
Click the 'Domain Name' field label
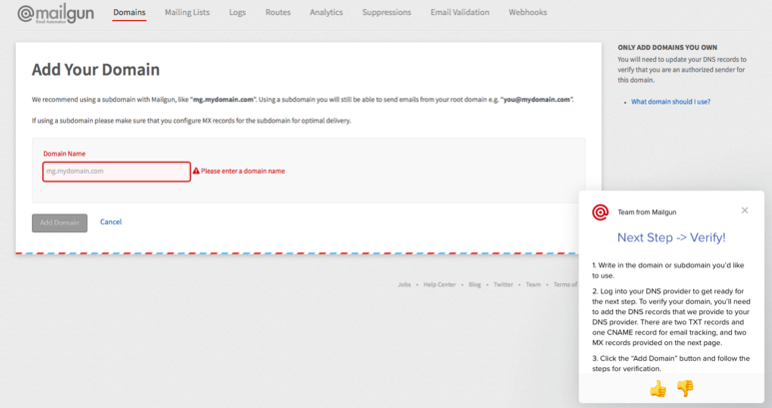(65, 154)
